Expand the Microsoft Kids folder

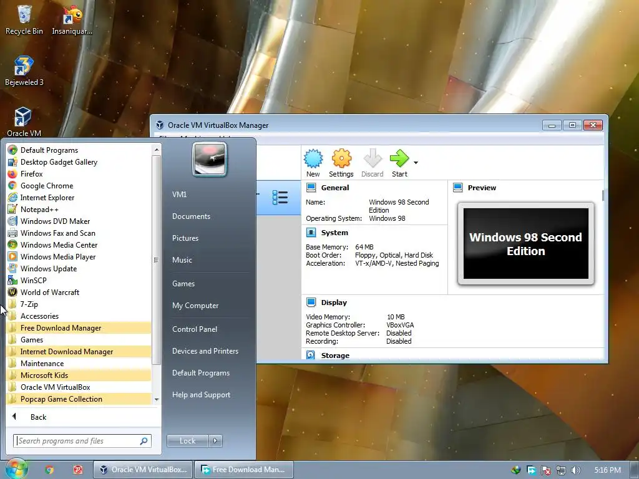pyautogui.click(x=79, y=375)
